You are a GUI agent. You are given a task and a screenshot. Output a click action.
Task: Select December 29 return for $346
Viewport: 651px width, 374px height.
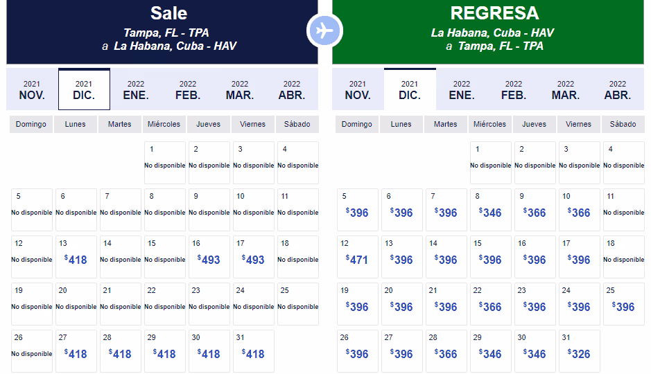click(x=490, y=351)
